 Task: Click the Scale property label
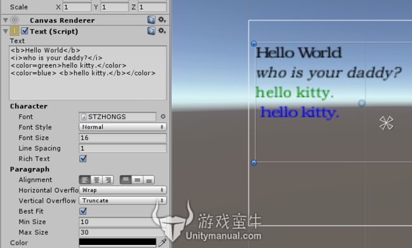(18, 7)
